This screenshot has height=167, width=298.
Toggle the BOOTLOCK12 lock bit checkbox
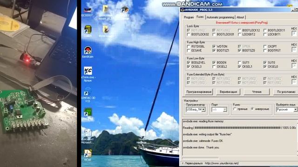coord(239,30)
